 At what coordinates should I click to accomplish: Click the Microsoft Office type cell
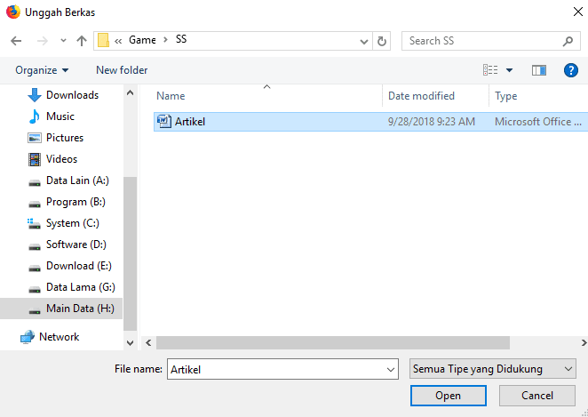[x=537, y=122]
